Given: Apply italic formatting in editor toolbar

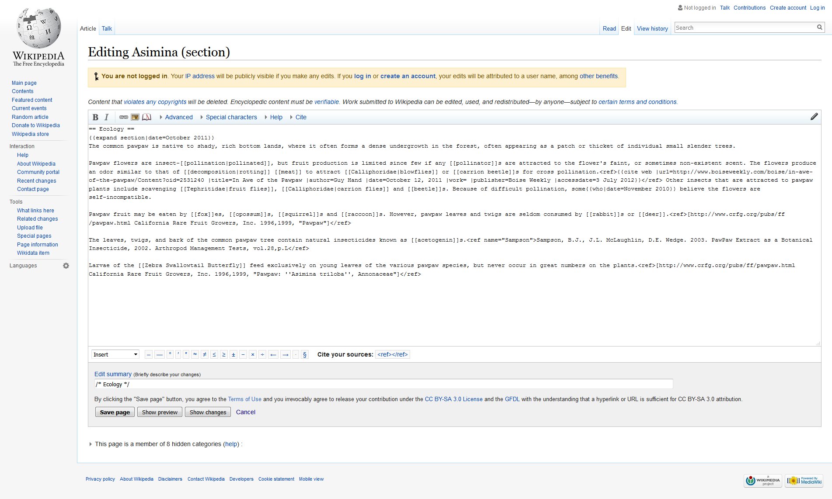Looking at the screenshot, I should tap(106, 117).
